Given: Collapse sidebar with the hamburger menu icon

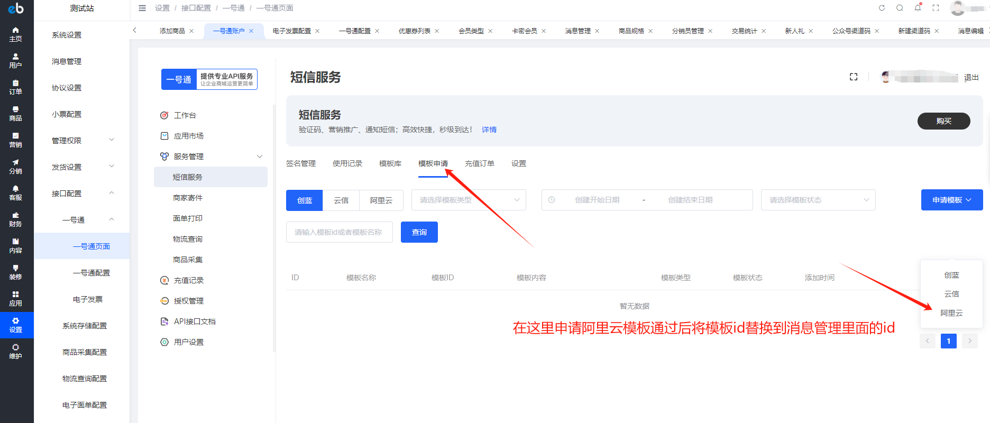Looking at the screenshot, I should click(x=142, y=8).
